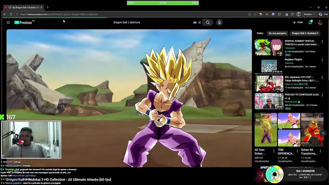Show next shorts with right chevron
Viewport: 329px width, 185px height.
[323, 133]
